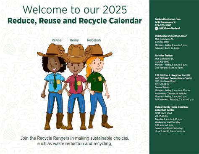Click the name label 'Remy'
This screenshot has width=199, height=154.
point(74,40)
